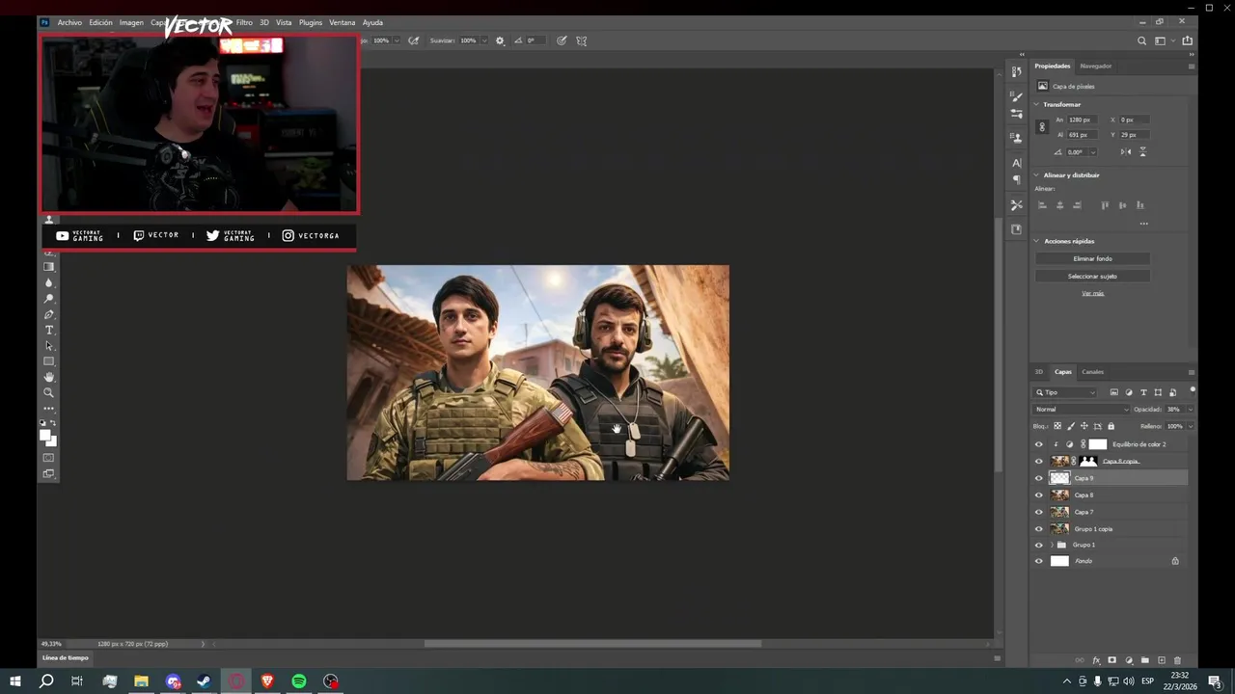Select the Path Selection arrow tool
The height and width of the screenshot is (694, 1235).
[x=49, y=346]
